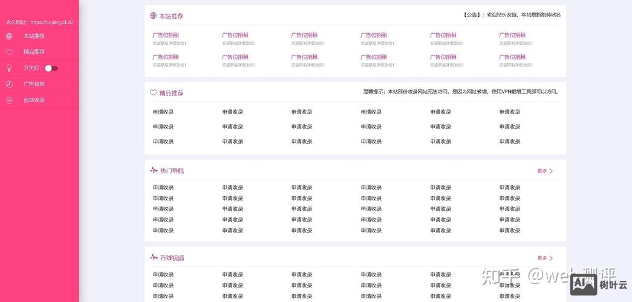Click the 热门导航 section heading text
Screen dimensions: 632x302
point(172,171)
